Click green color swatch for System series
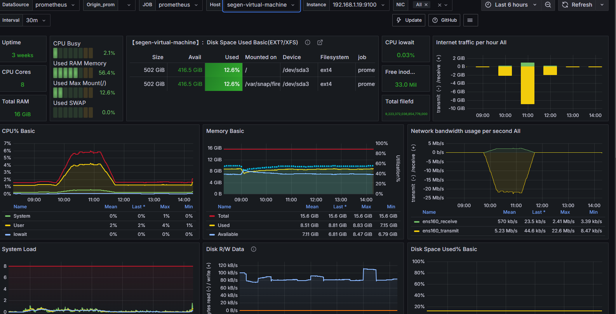Screen dimensions: 616x314 tap(8, 216)
